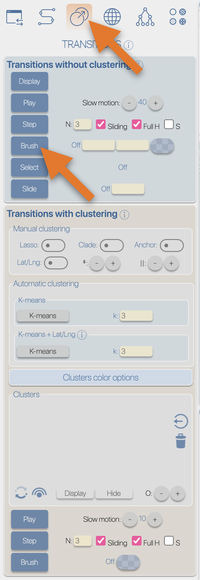Image resolution: width=200 pixels, height=580 pixels.
Task: Click the first K-means button
Action: tap(43, 316)
